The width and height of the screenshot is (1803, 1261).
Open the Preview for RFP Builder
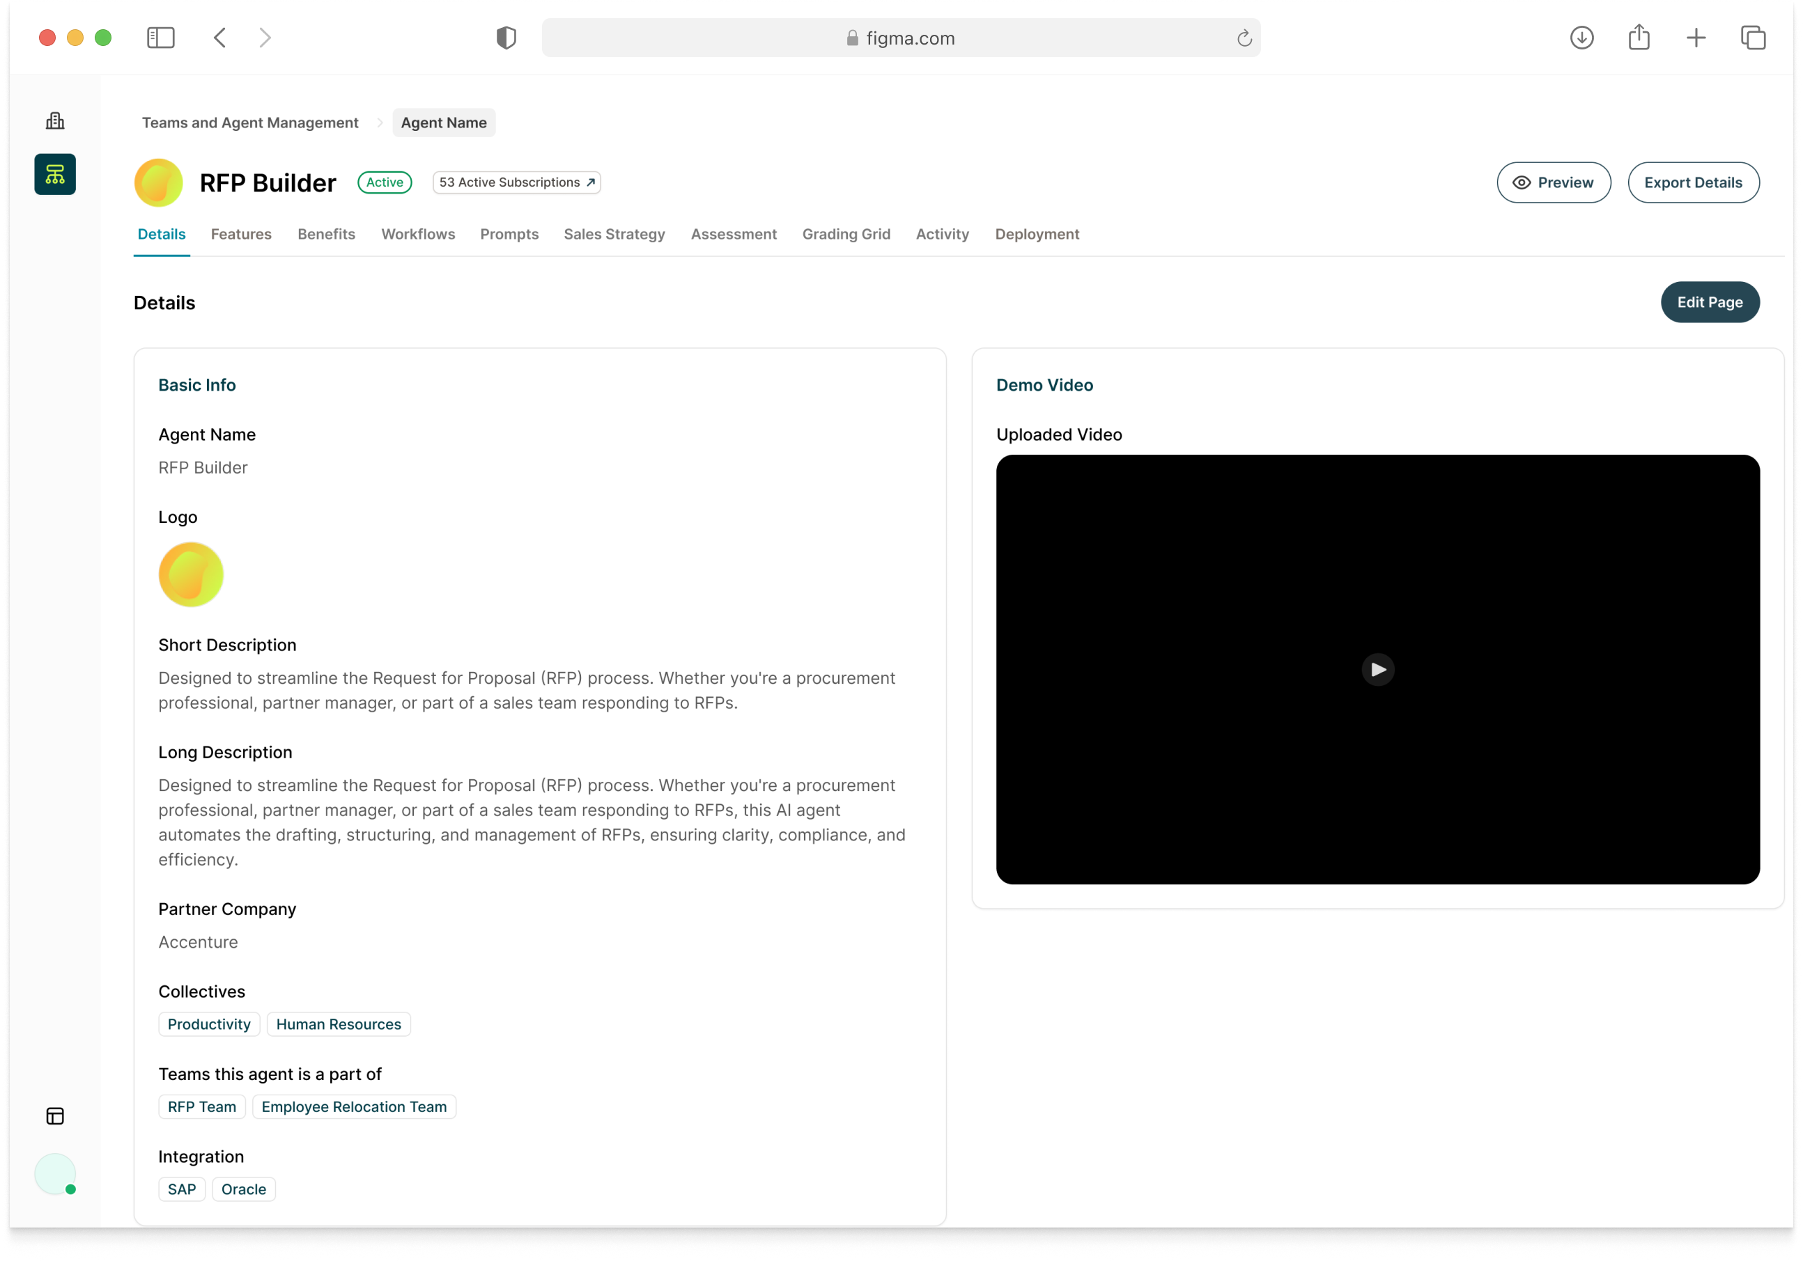1554,182
